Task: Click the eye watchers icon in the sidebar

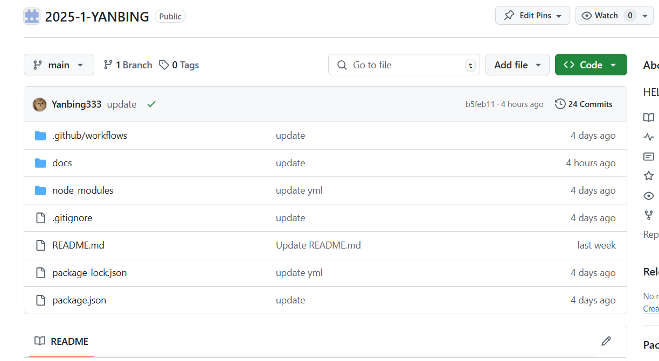Action: [x=649, y=196]
